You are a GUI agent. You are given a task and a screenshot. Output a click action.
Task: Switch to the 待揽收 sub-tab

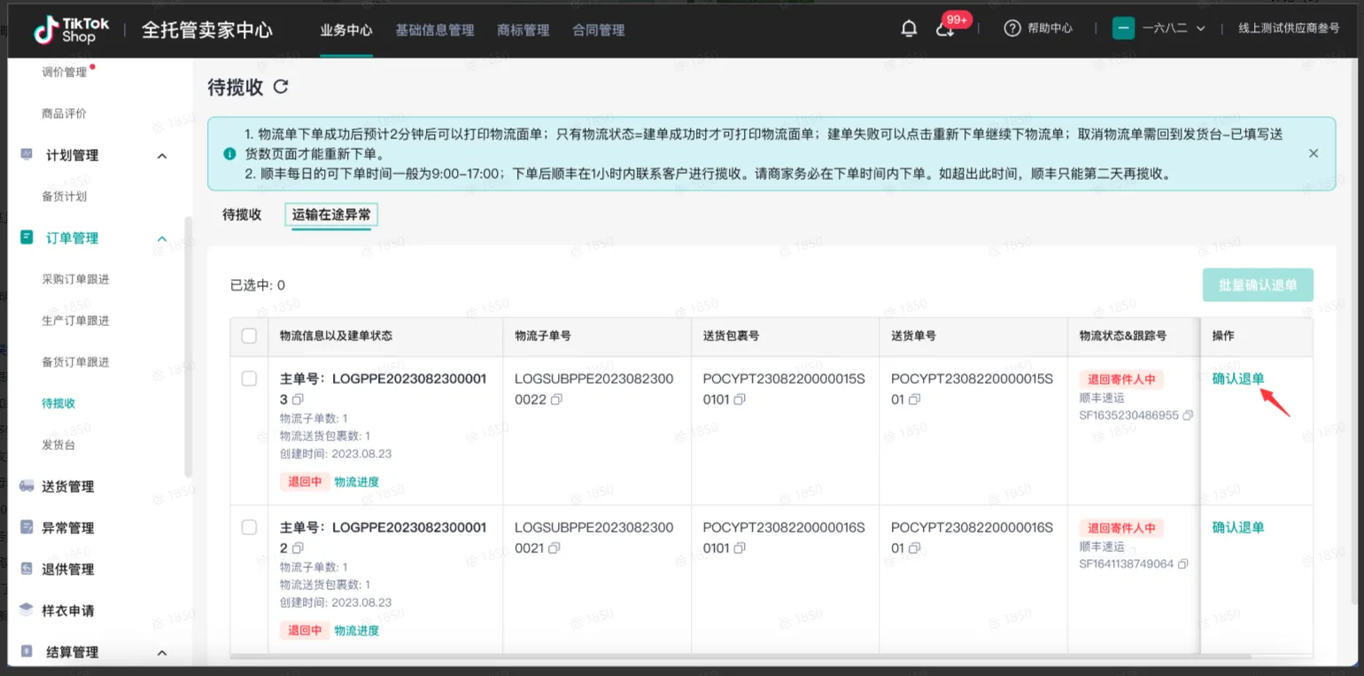click(x=242, y=214)
